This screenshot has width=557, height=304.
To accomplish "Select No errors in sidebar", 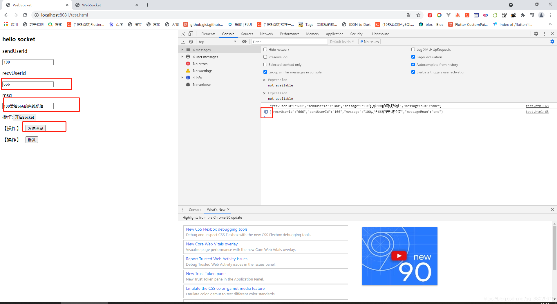I will tap(200, 64).
